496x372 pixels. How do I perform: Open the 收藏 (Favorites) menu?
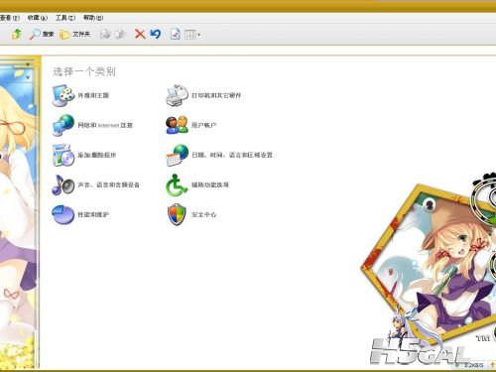coord(38,18)
